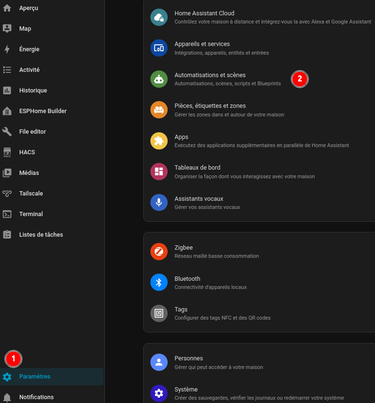Open Home Assistant Cloud settings
The height and width of the screenshot is (403, 375).
[260, 17]
